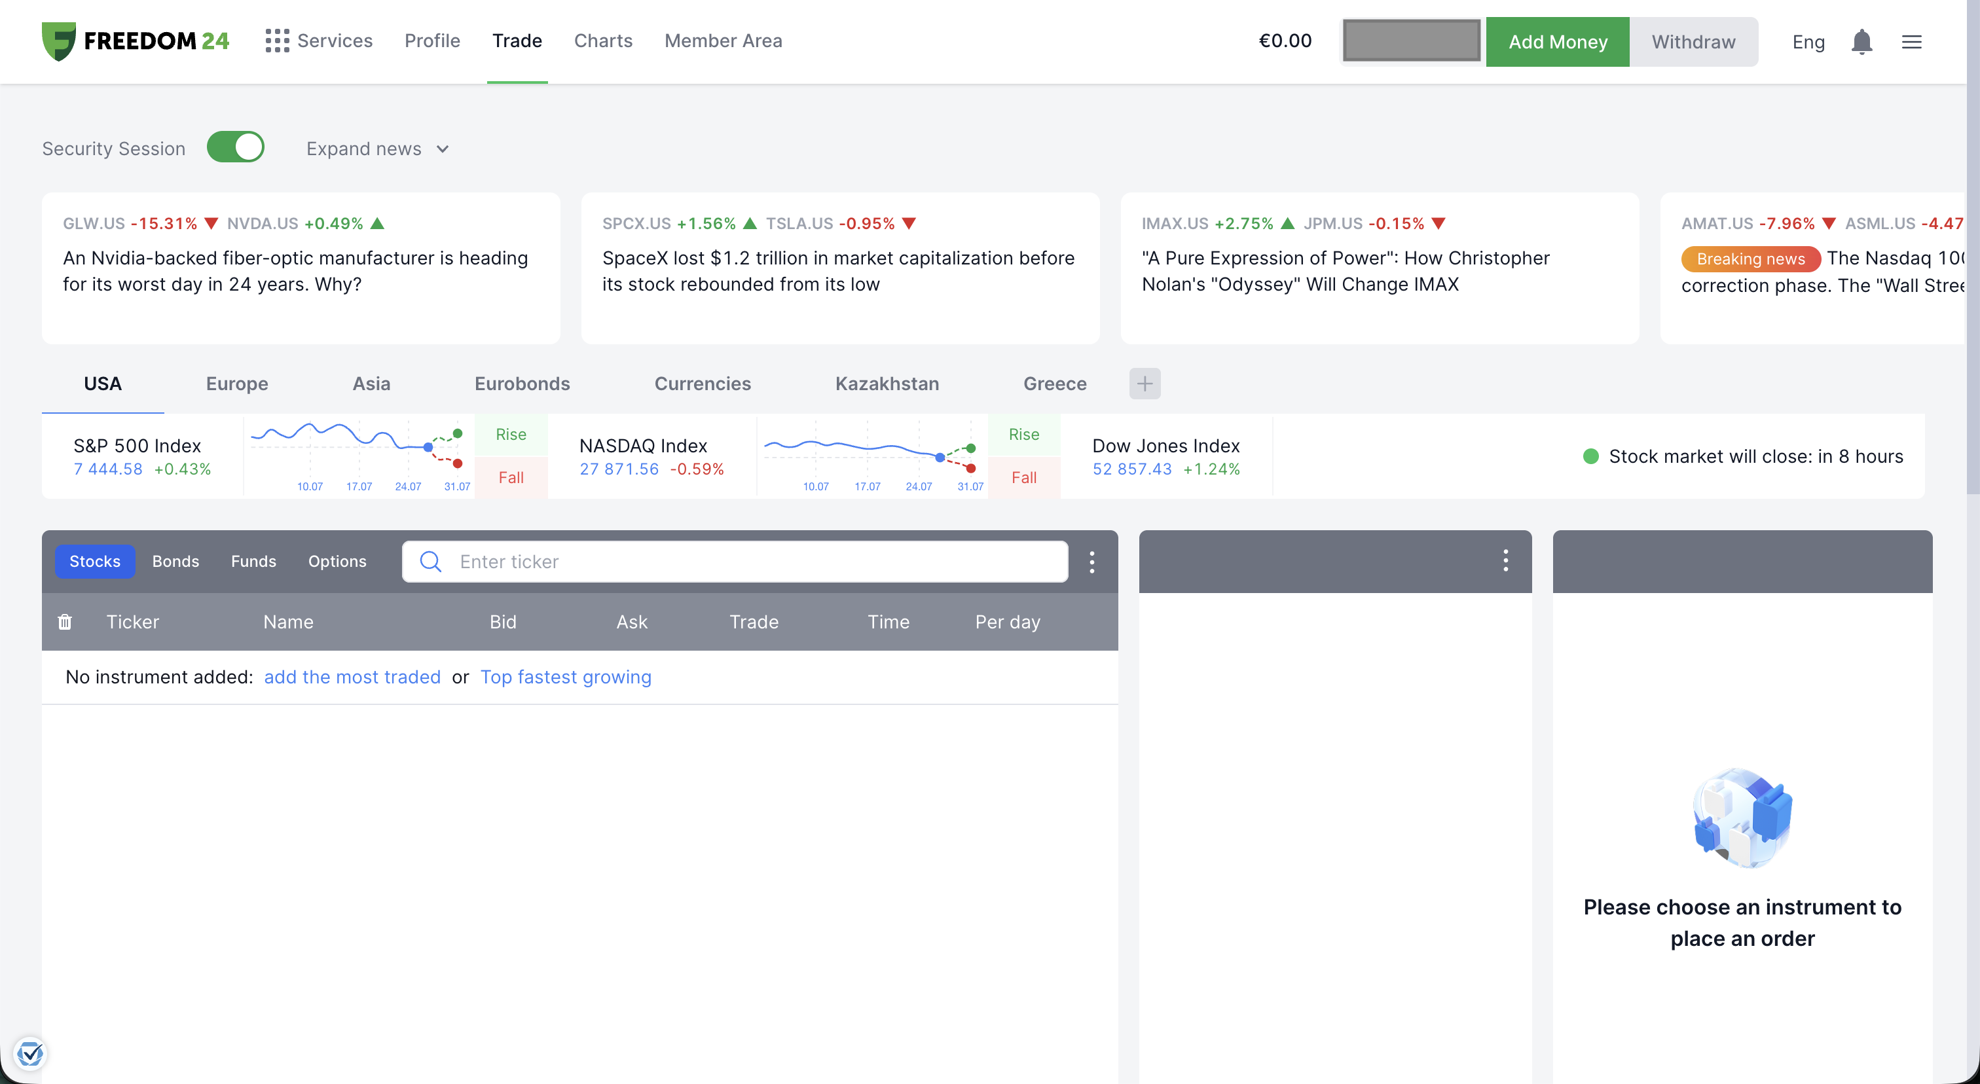Select the Greece tab

pos(1055,384)
